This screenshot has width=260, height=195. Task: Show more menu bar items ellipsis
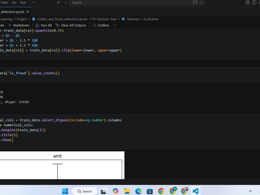point(33,3)
